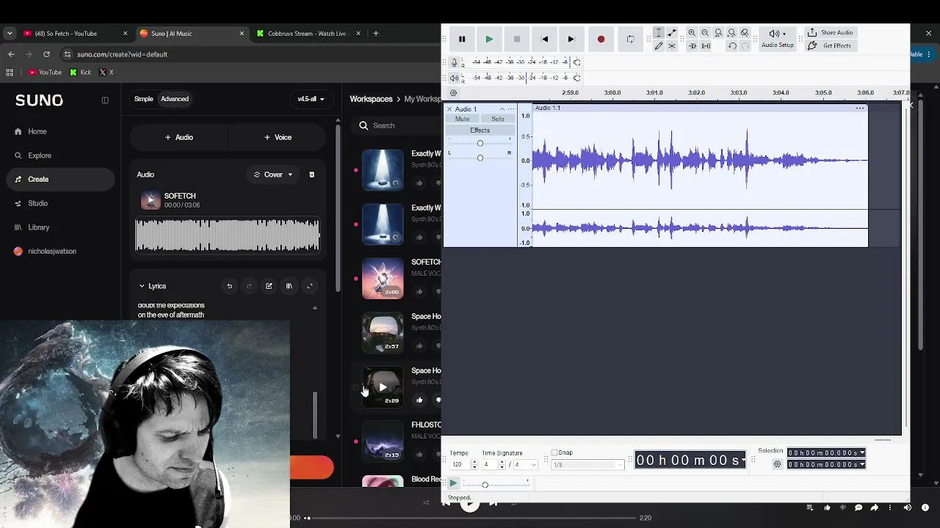Fit selection to width in Audacity
The width and height of the screenshot is (940, 528).
click(x=718, y=33)
